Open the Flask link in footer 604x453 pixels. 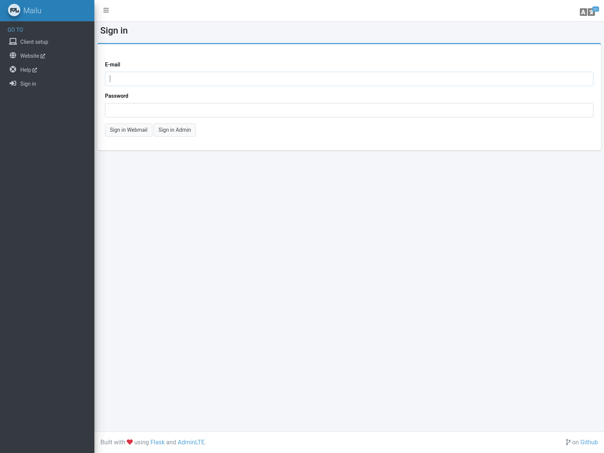pyautogui.click(x=157, y=442)
